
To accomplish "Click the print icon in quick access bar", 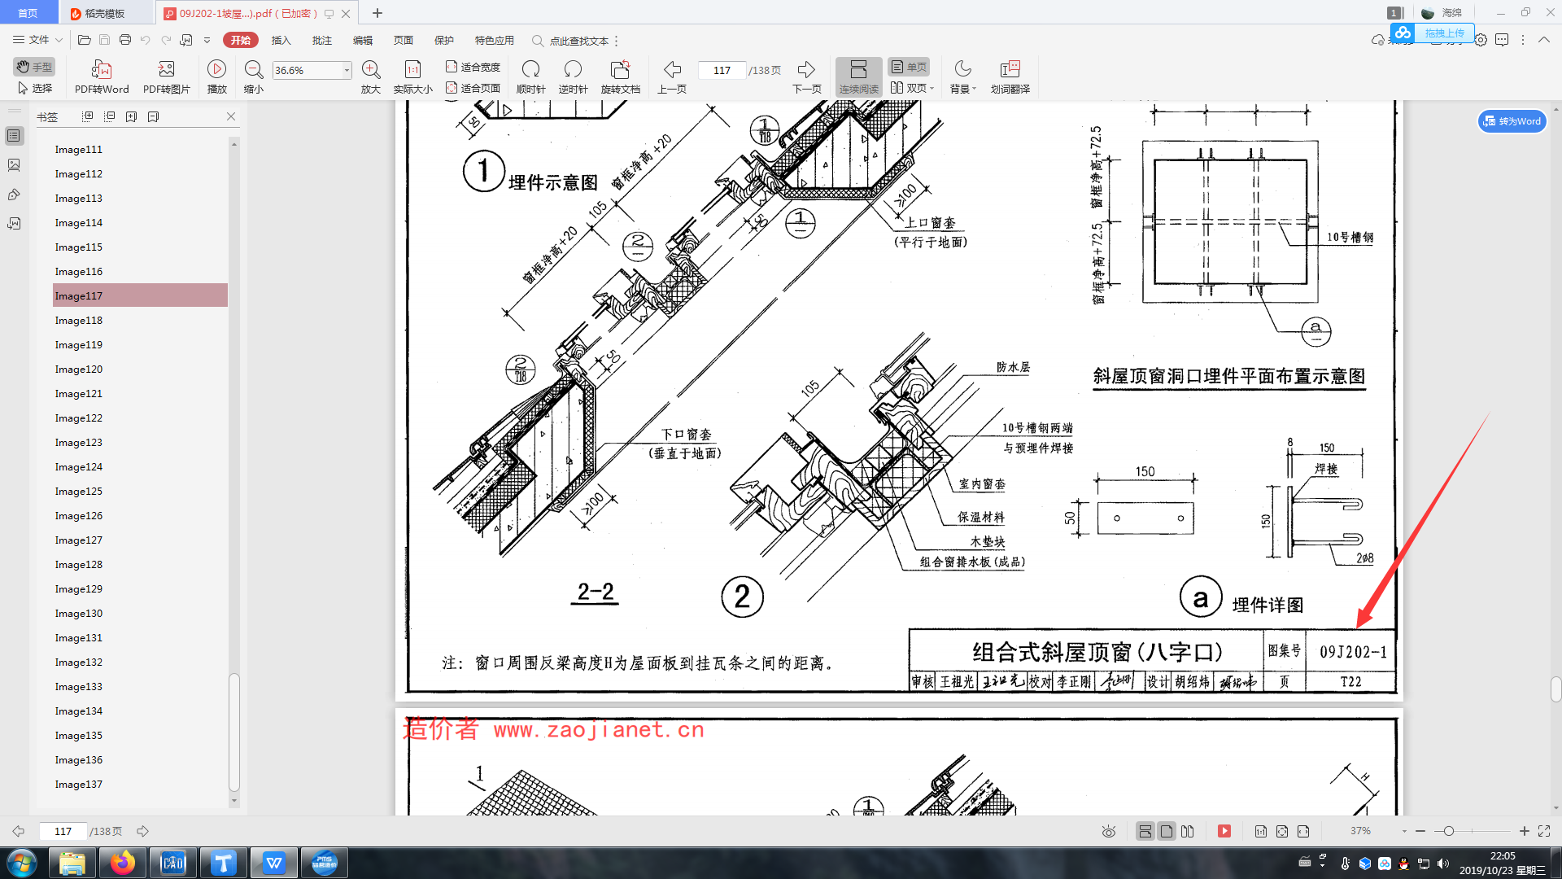I will click(124, 40).
